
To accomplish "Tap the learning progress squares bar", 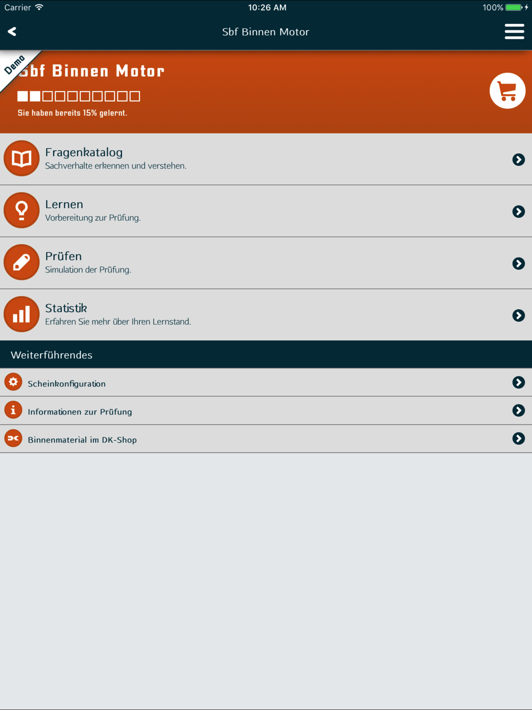I will (79, 96).
